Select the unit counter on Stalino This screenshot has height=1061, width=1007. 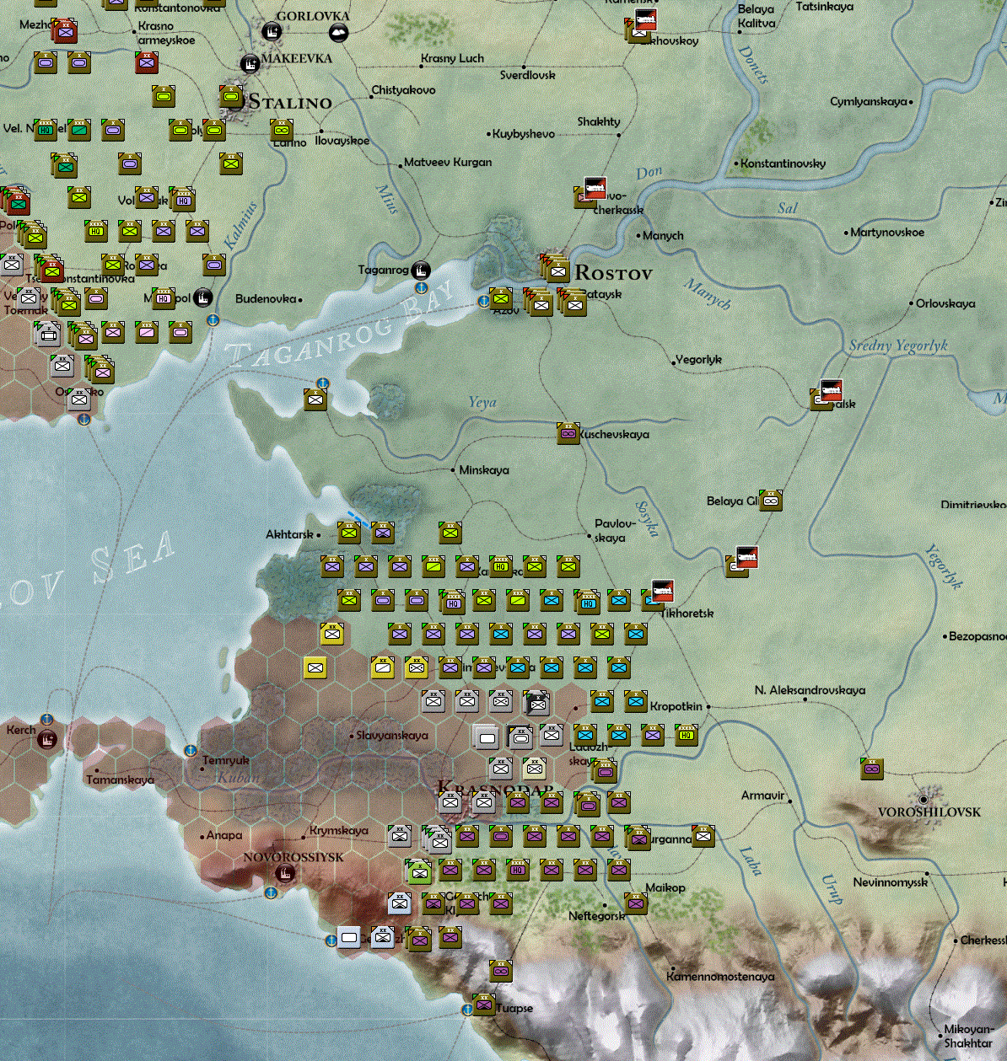tap(231, 96)
